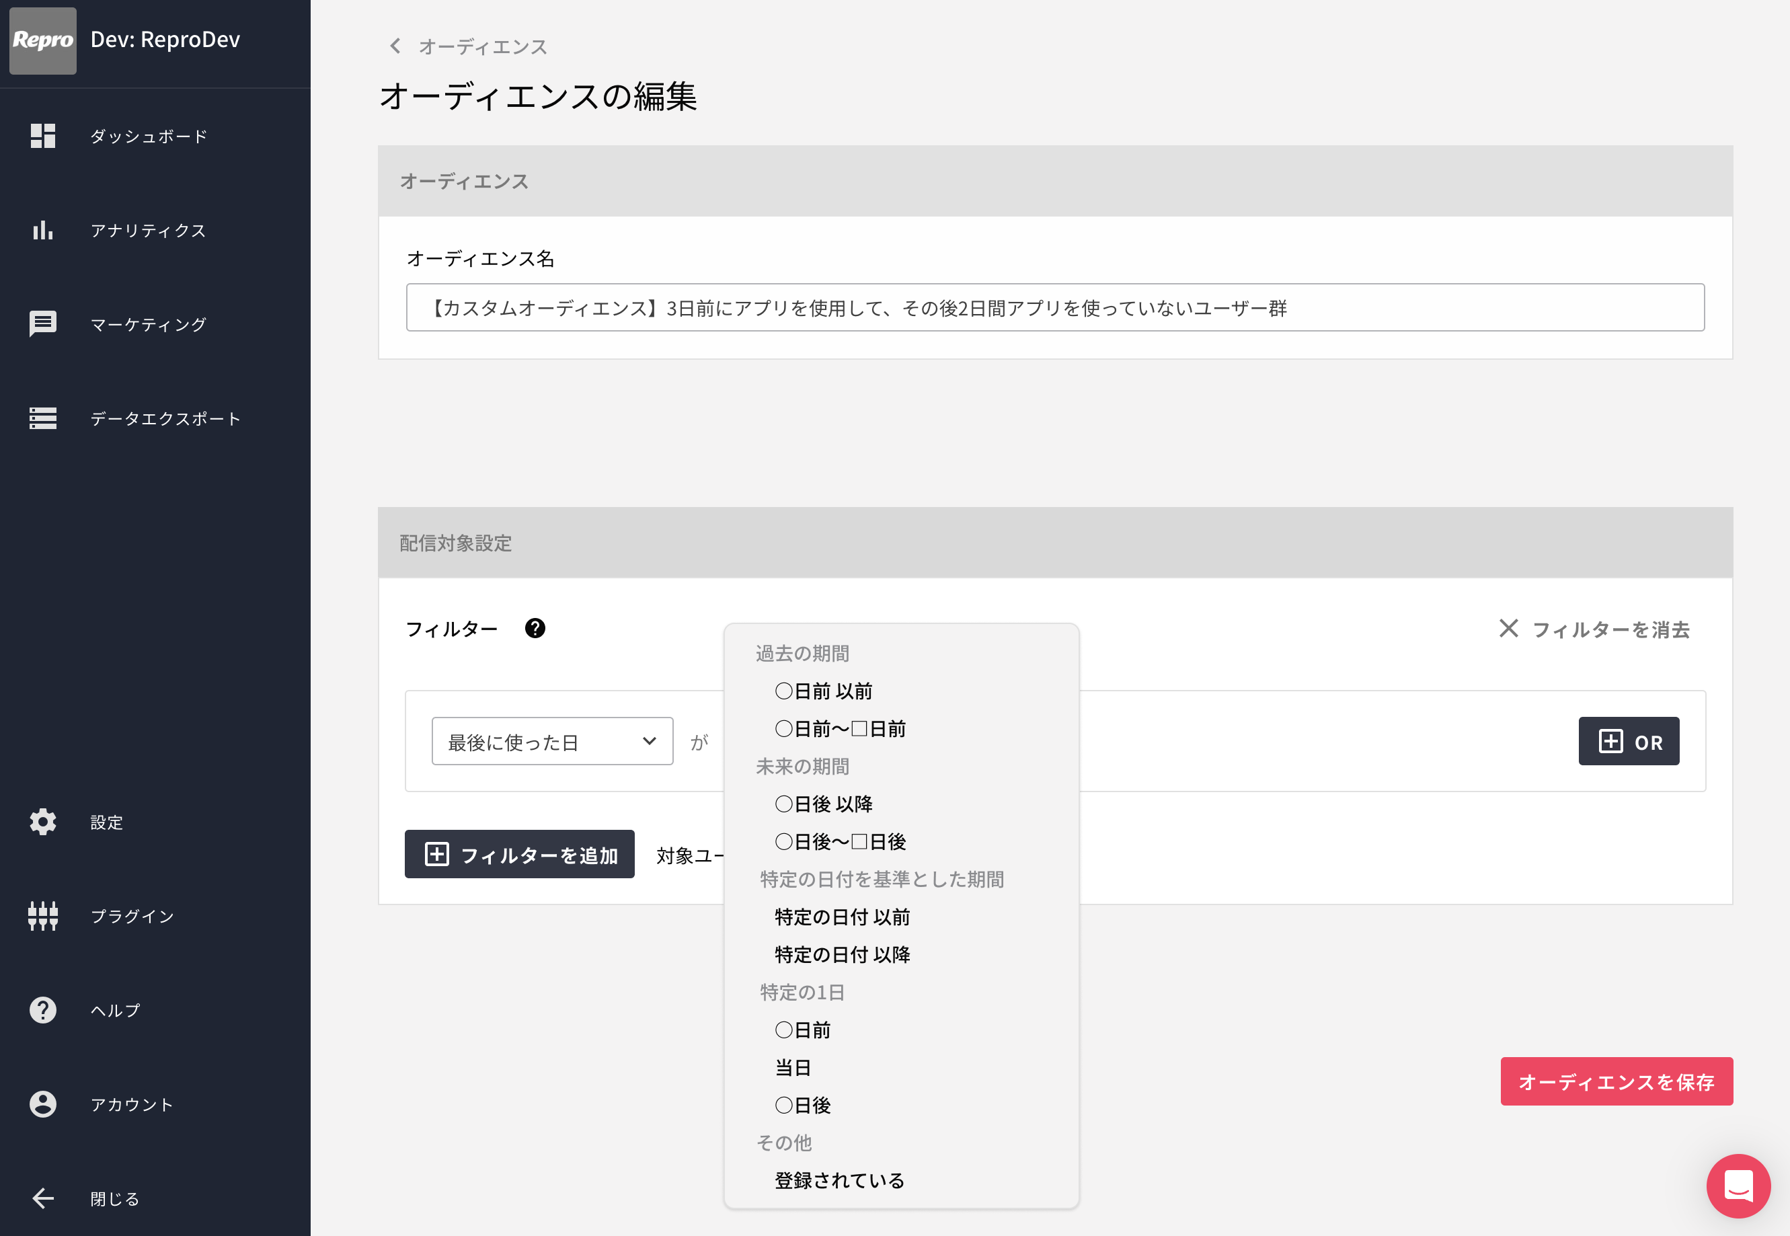This screenshot has height=1236, width=1790.
Task: Choose the ○日前 single-day option
Action: coord(803,1030)
